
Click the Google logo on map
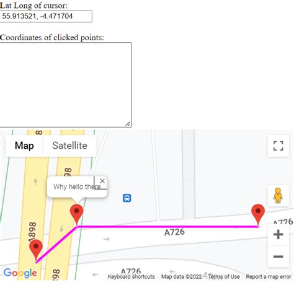click(20, 273)
